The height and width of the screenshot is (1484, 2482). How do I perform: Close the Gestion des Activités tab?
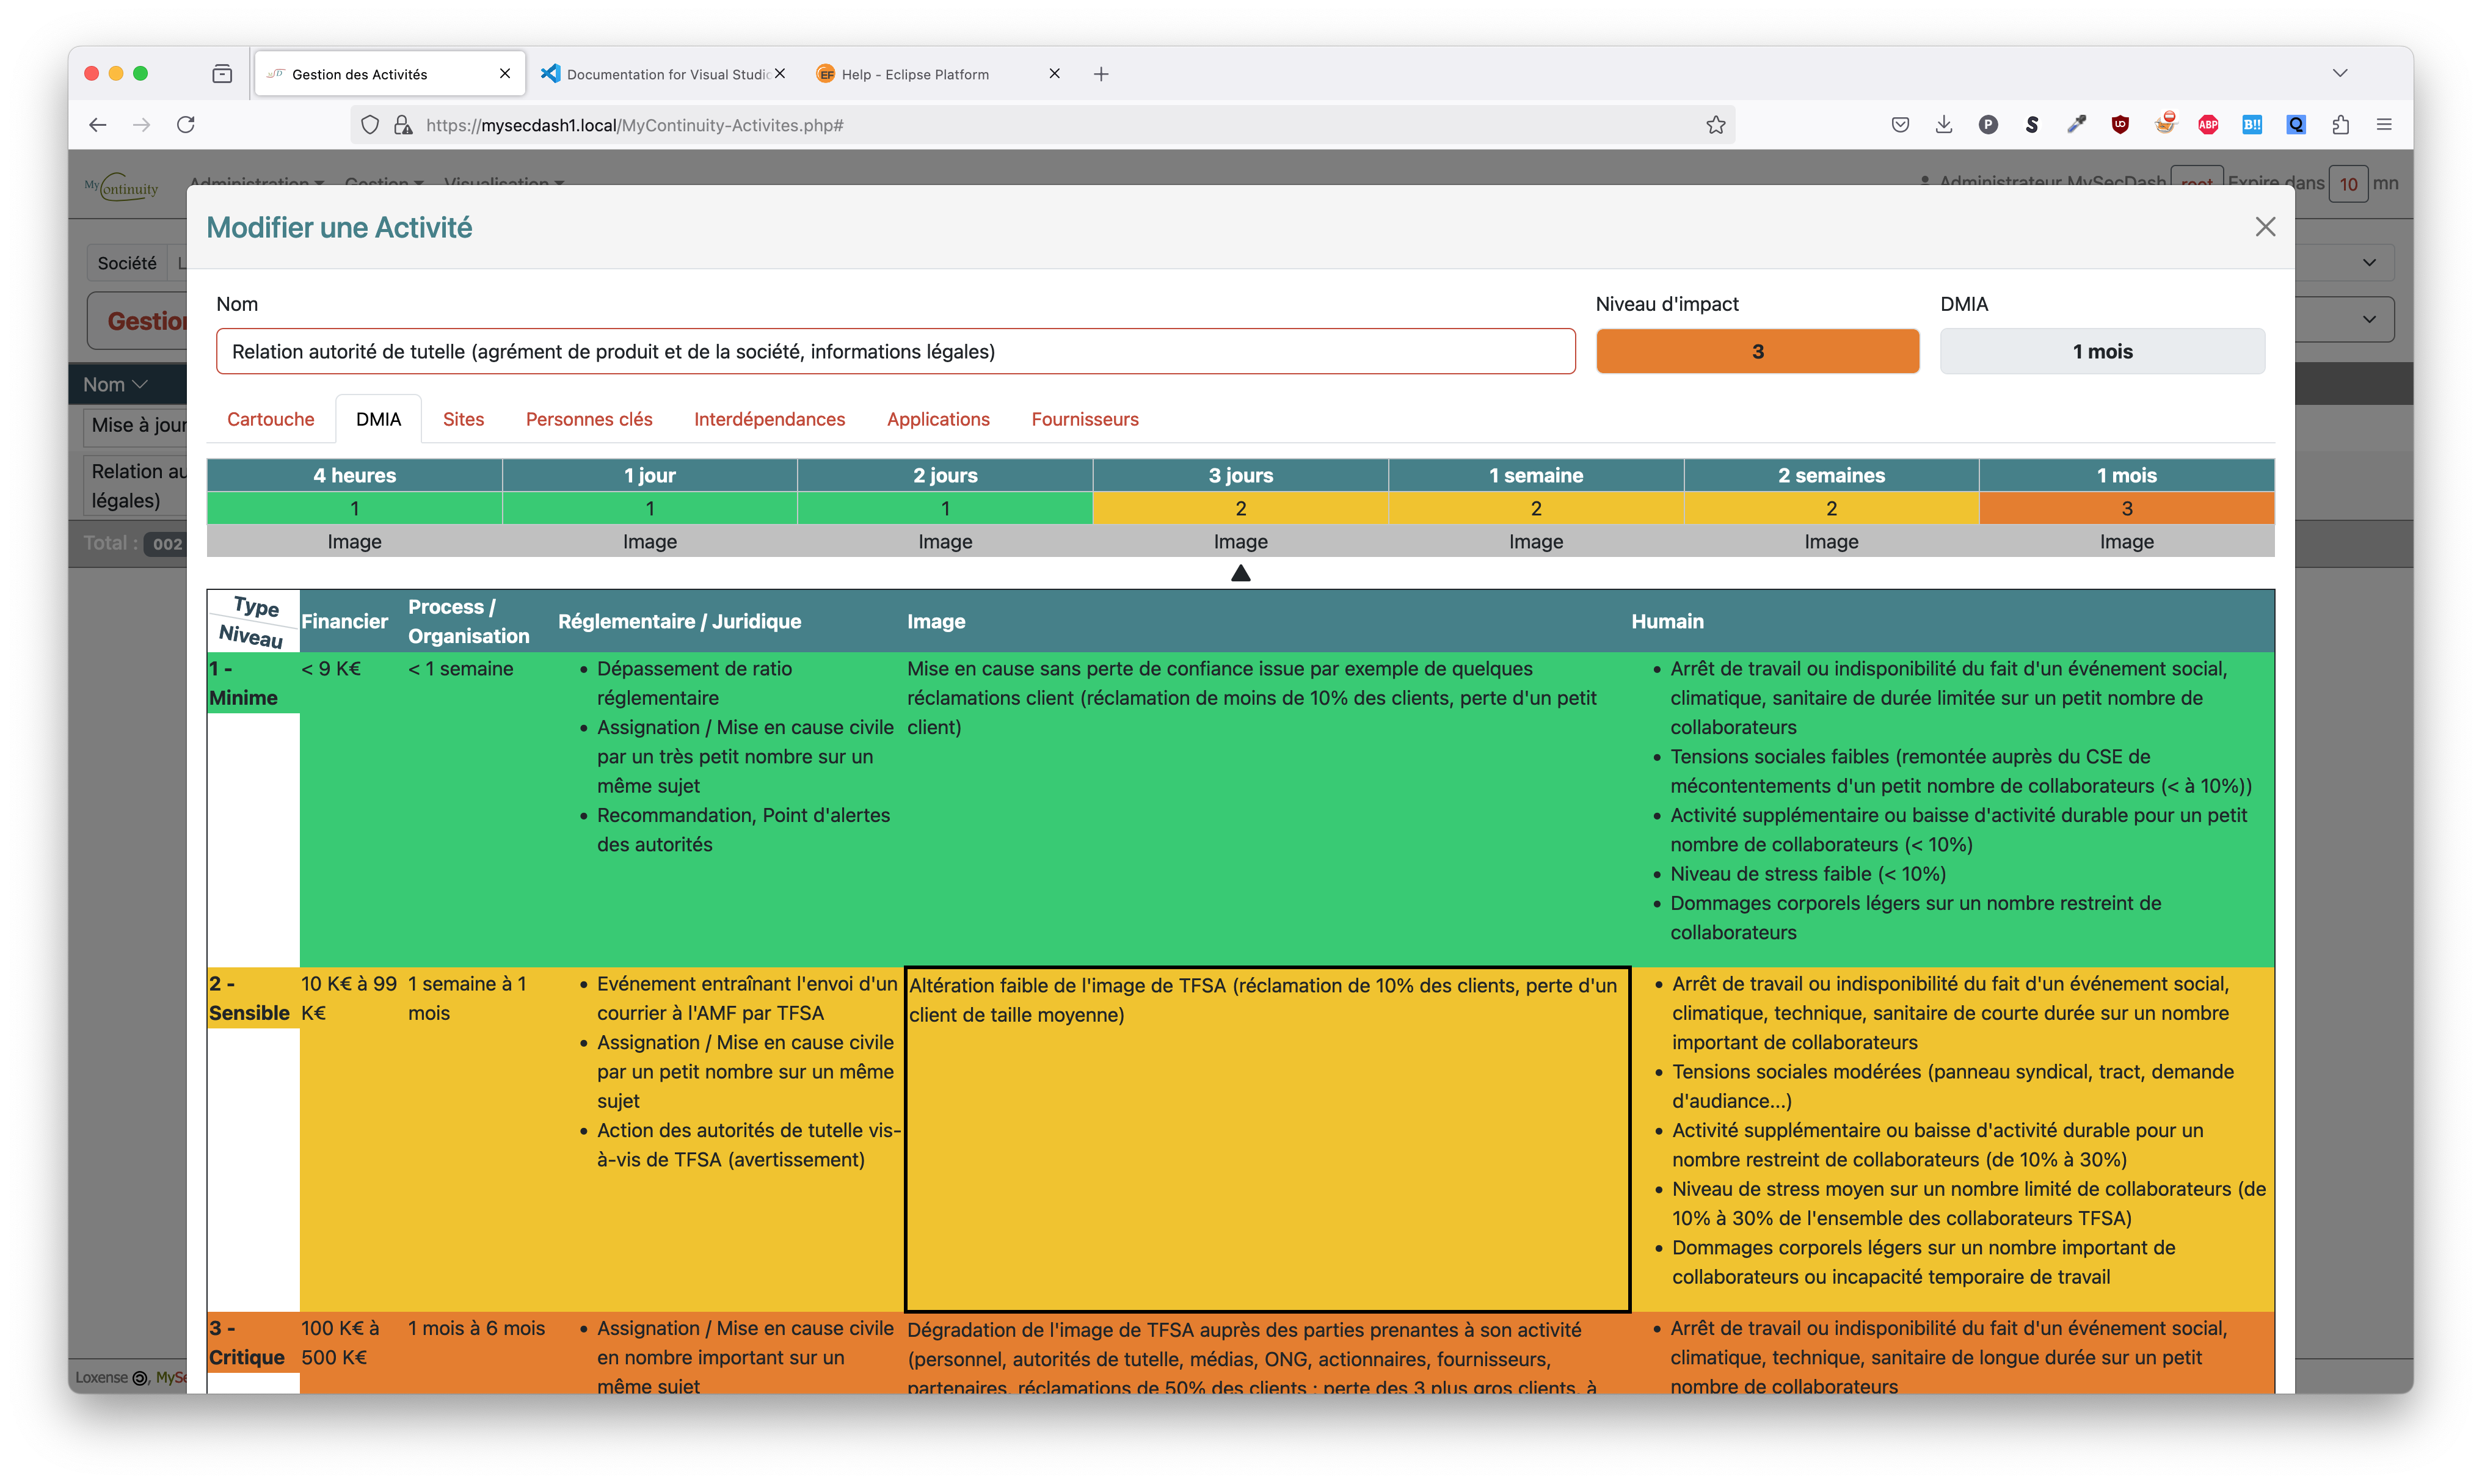point(505,74)
